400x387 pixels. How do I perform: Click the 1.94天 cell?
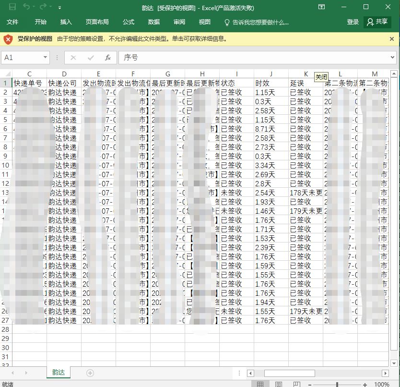[271, 302]
